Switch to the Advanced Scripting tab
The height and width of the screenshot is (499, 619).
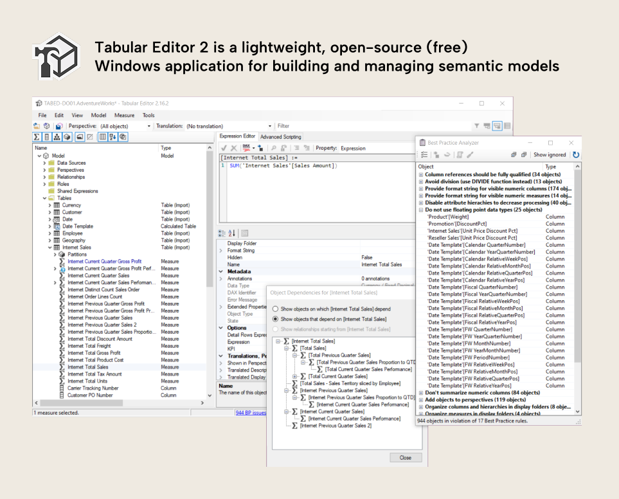(x=280, y=137)
